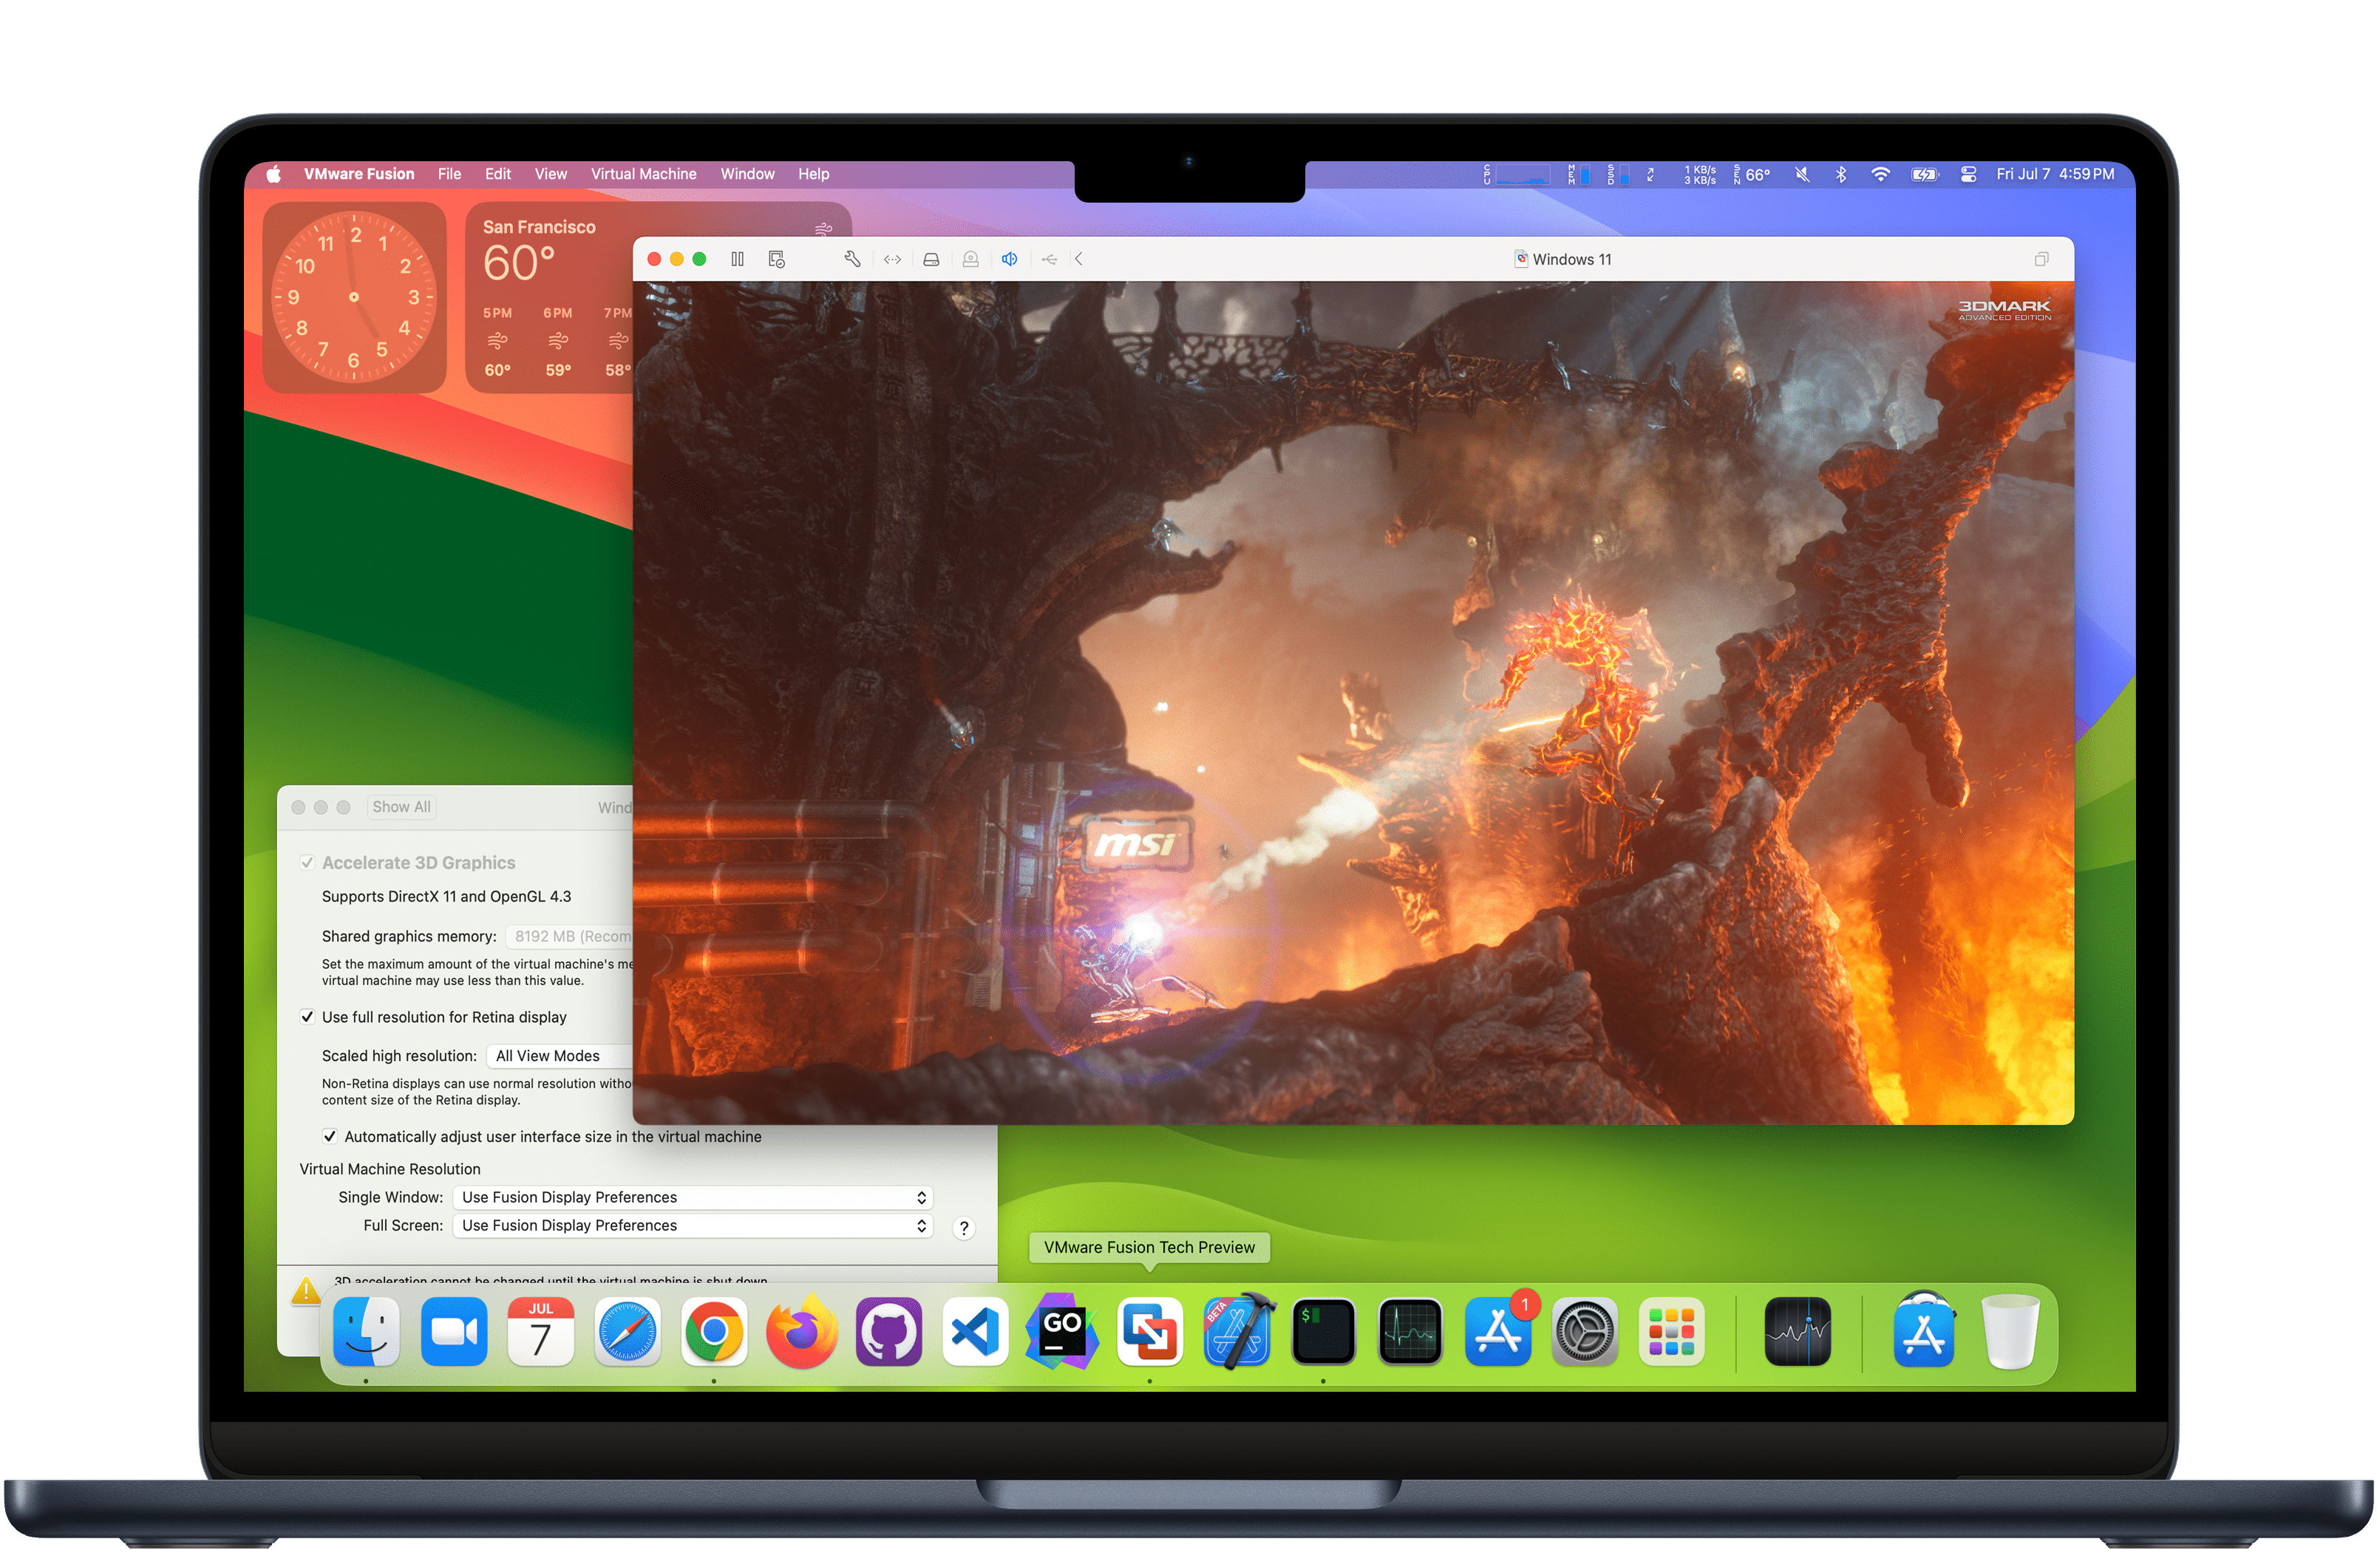Open Calendar showing JUL 7
This screenshot has width=2380, height=1553.
pos(541,1332)
